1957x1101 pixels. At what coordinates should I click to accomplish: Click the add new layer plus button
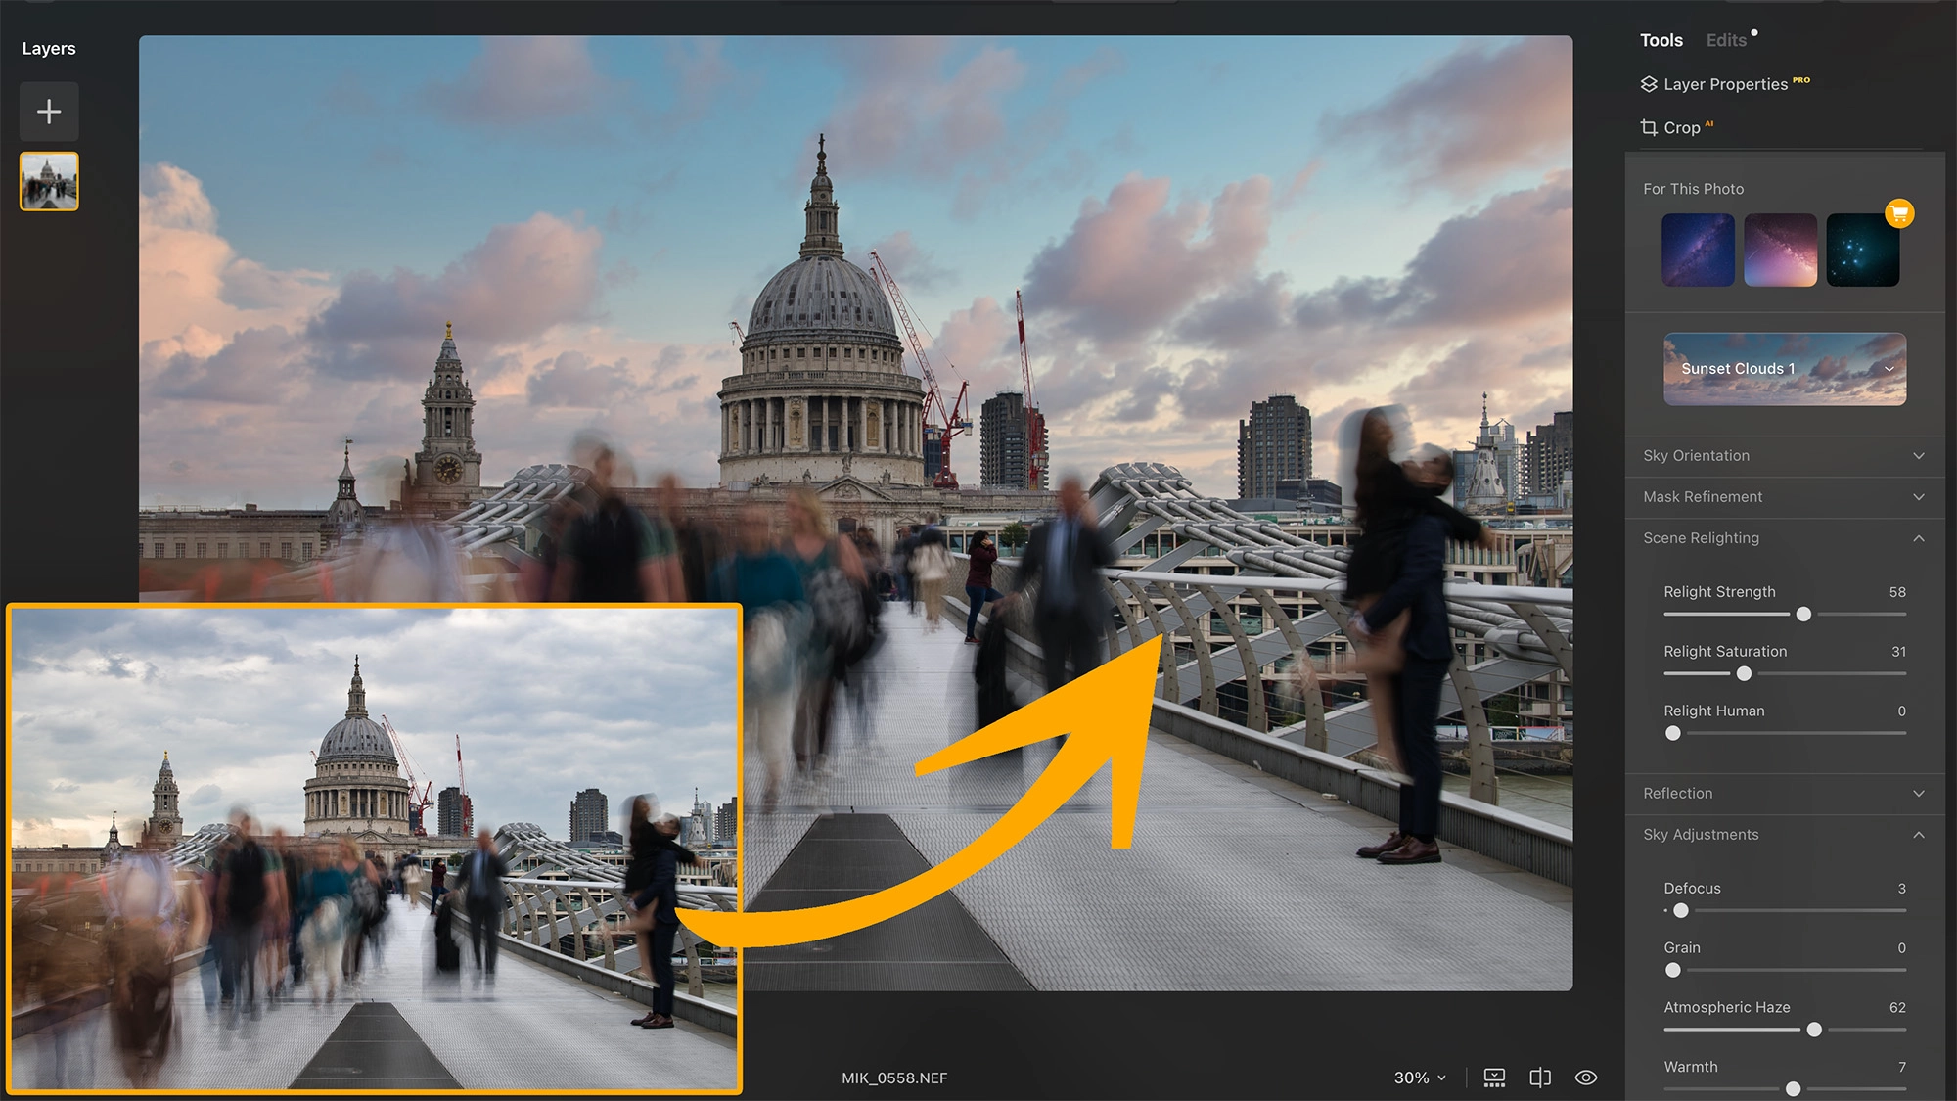(x=49, y=112)
